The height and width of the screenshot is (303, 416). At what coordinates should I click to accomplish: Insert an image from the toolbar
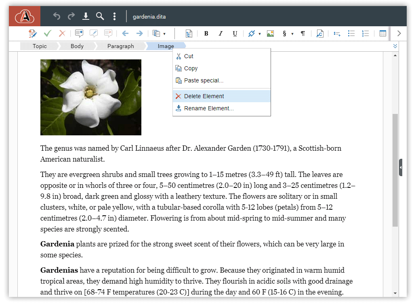(270, 34)
